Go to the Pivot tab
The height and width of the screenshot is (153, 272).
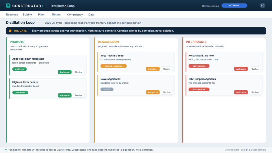pos(41,15)
